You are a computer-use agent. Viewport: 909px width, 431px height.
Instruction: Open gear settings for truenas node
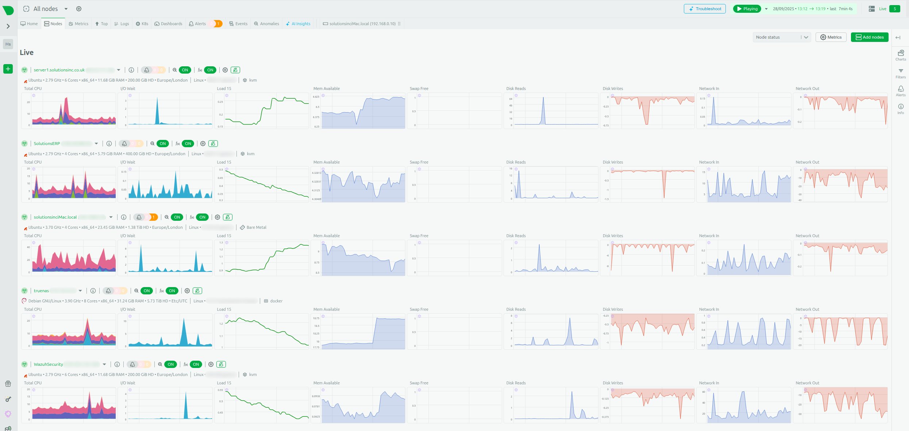coord(187,291)
